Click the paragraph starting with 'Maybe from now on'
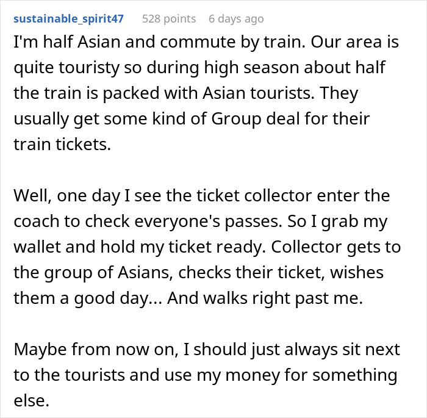Screen dimensions: 427x418 click(207, 375)
